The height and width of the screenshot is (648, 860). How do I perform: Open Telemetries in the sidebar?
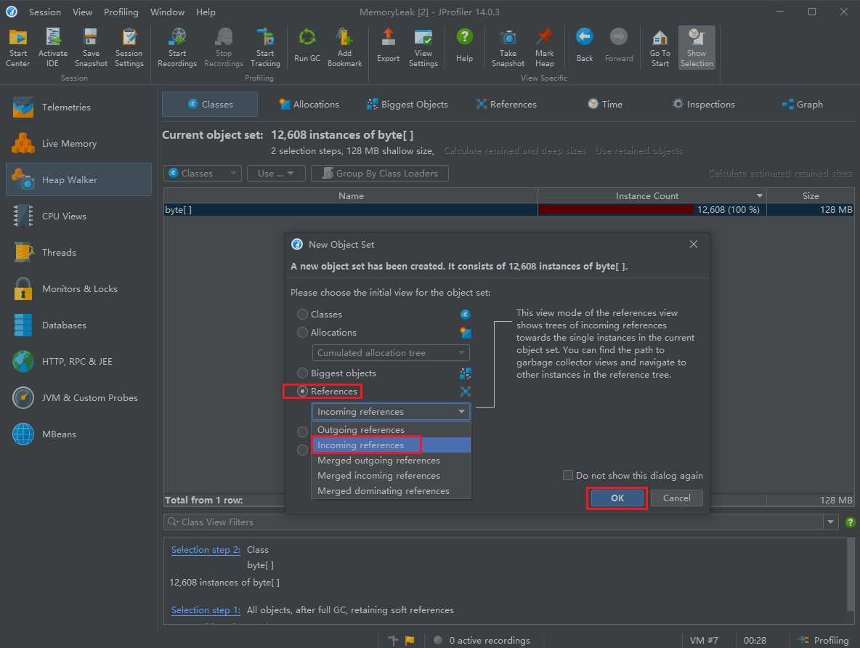coord(79,107)
